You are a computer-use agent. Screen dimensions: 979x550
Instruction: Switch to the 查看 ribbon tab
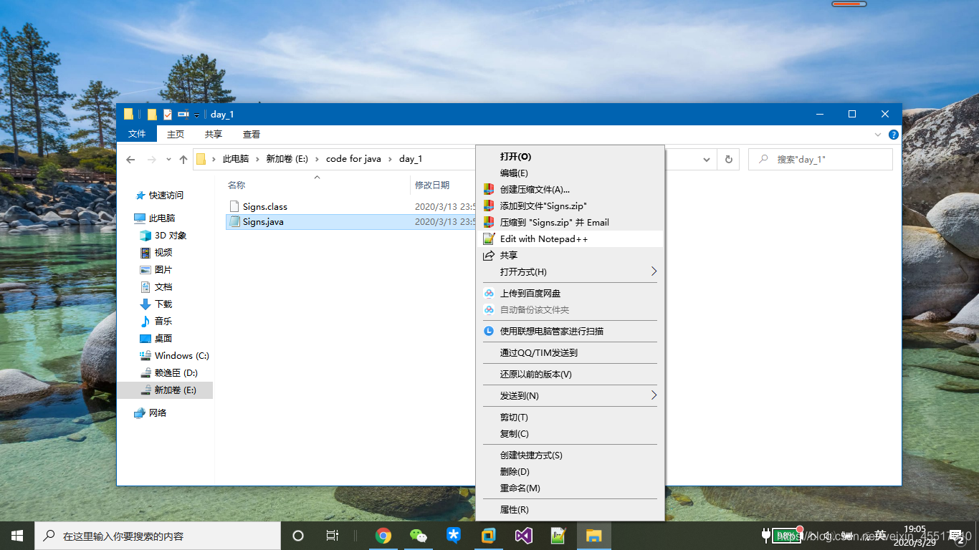coord(252,134)
